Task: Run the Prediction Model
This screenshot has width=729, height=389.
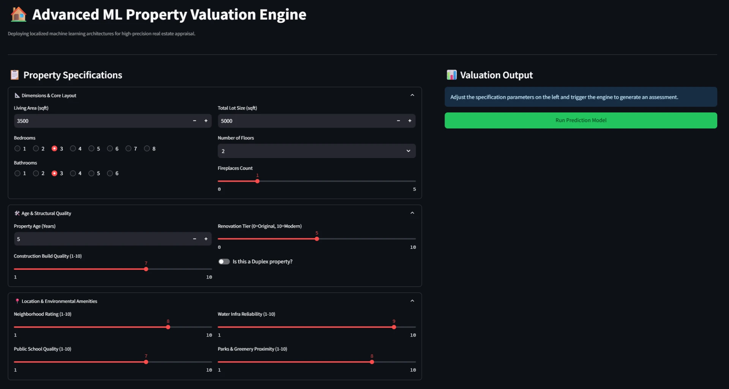Action: click(581, 120)
